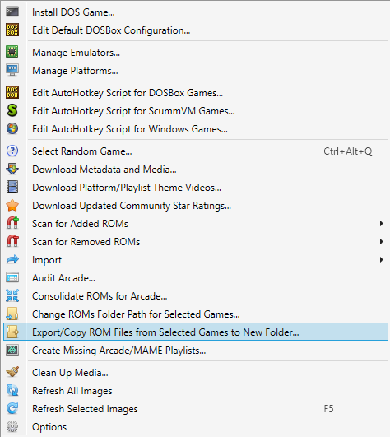The image size is (390, 437).
Task: Expand the Scan for Added ROMs submenu arrow
Action: click(x=382, y=224)
